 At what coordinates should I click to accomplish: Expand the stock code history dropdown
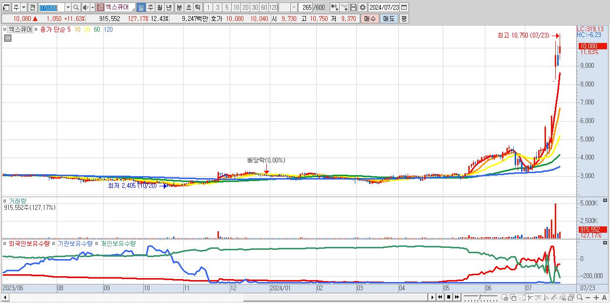(x=68, y=7)
